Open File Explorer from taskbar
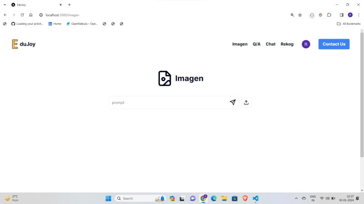Viewport: 364px width, 204px height. point(224,199)
